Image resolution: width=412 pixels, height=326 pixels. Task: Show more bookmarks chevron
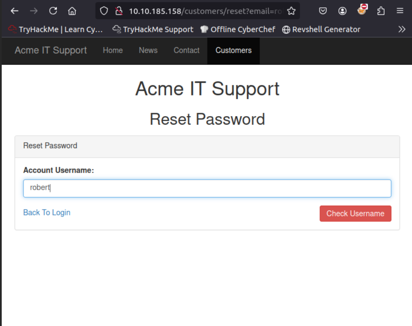pos(401,29)
